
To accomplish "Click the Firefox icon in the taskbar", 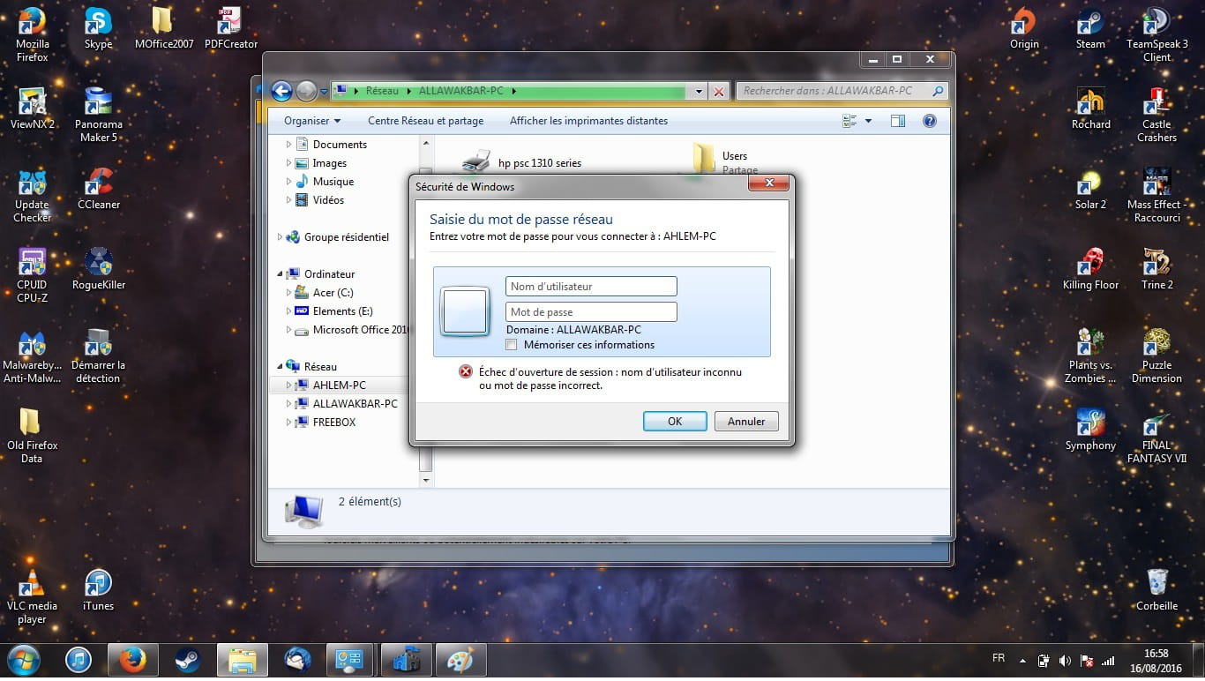I will pos(132,660).
